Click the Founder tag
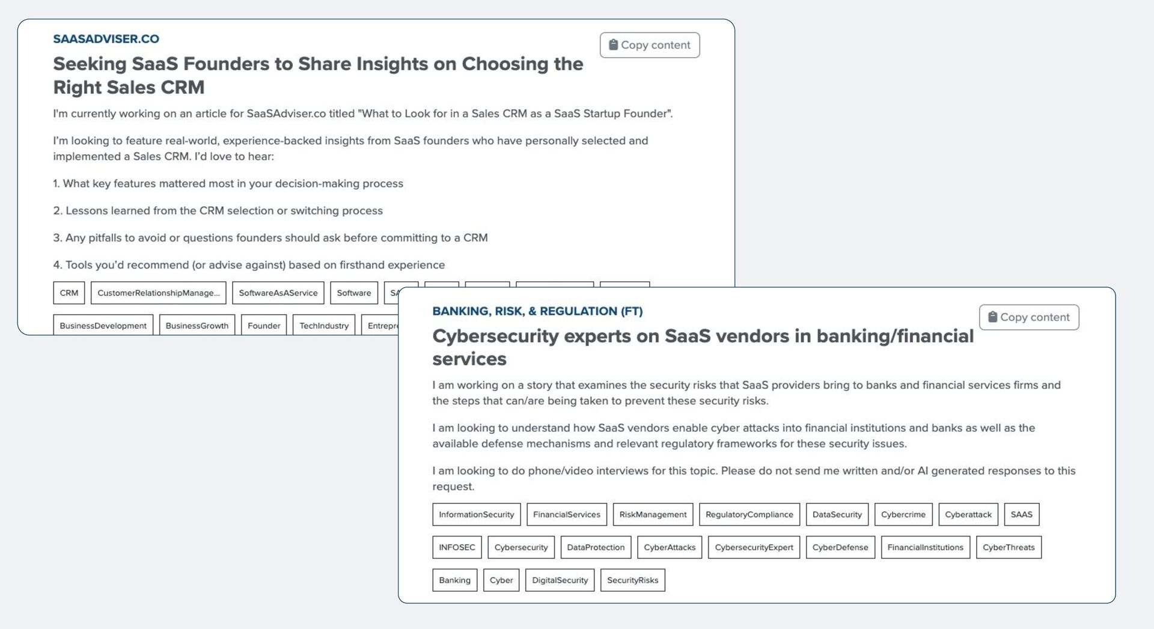 pyautogui.click(x=264, y=326)
